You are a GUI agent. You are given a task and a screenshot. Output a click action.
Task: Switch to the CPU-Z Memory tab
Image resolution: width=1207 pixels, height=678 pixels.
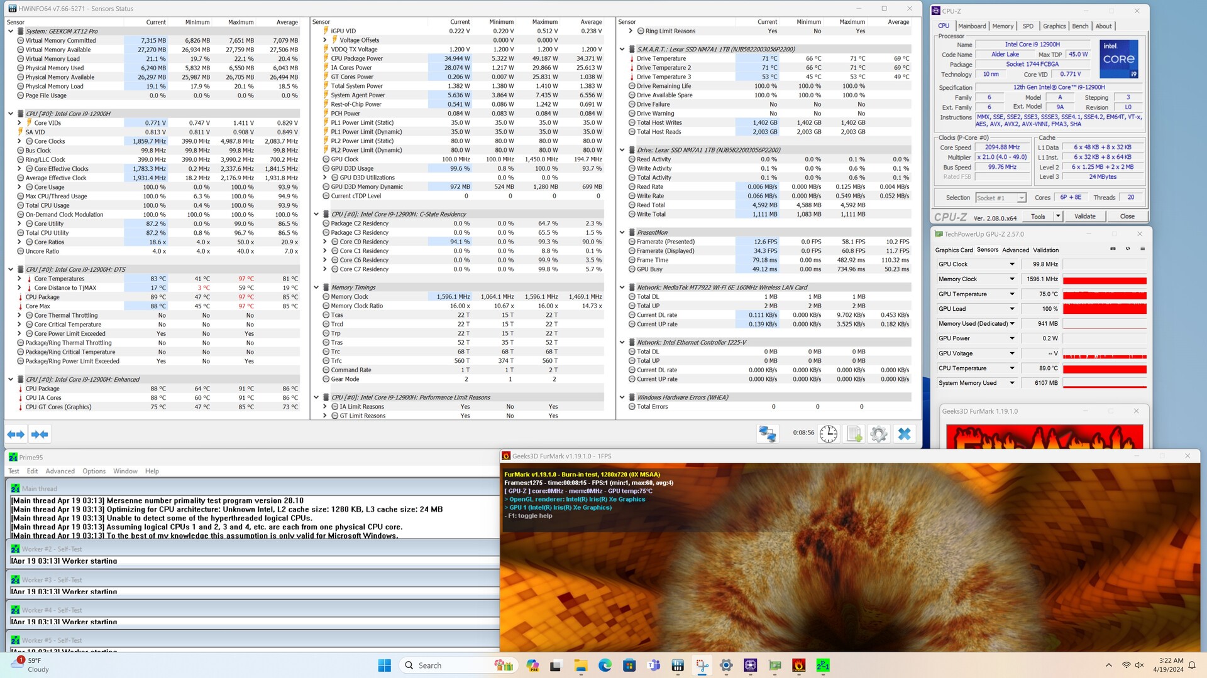click(x=1002, y=26)
